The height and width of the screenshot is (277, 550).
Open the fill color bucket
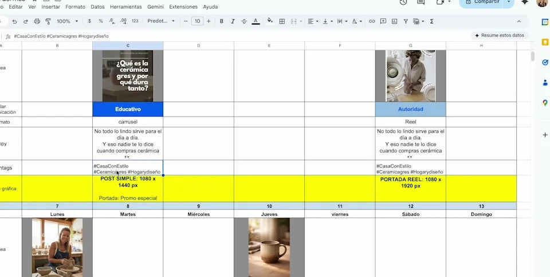[x=270, y=21]
